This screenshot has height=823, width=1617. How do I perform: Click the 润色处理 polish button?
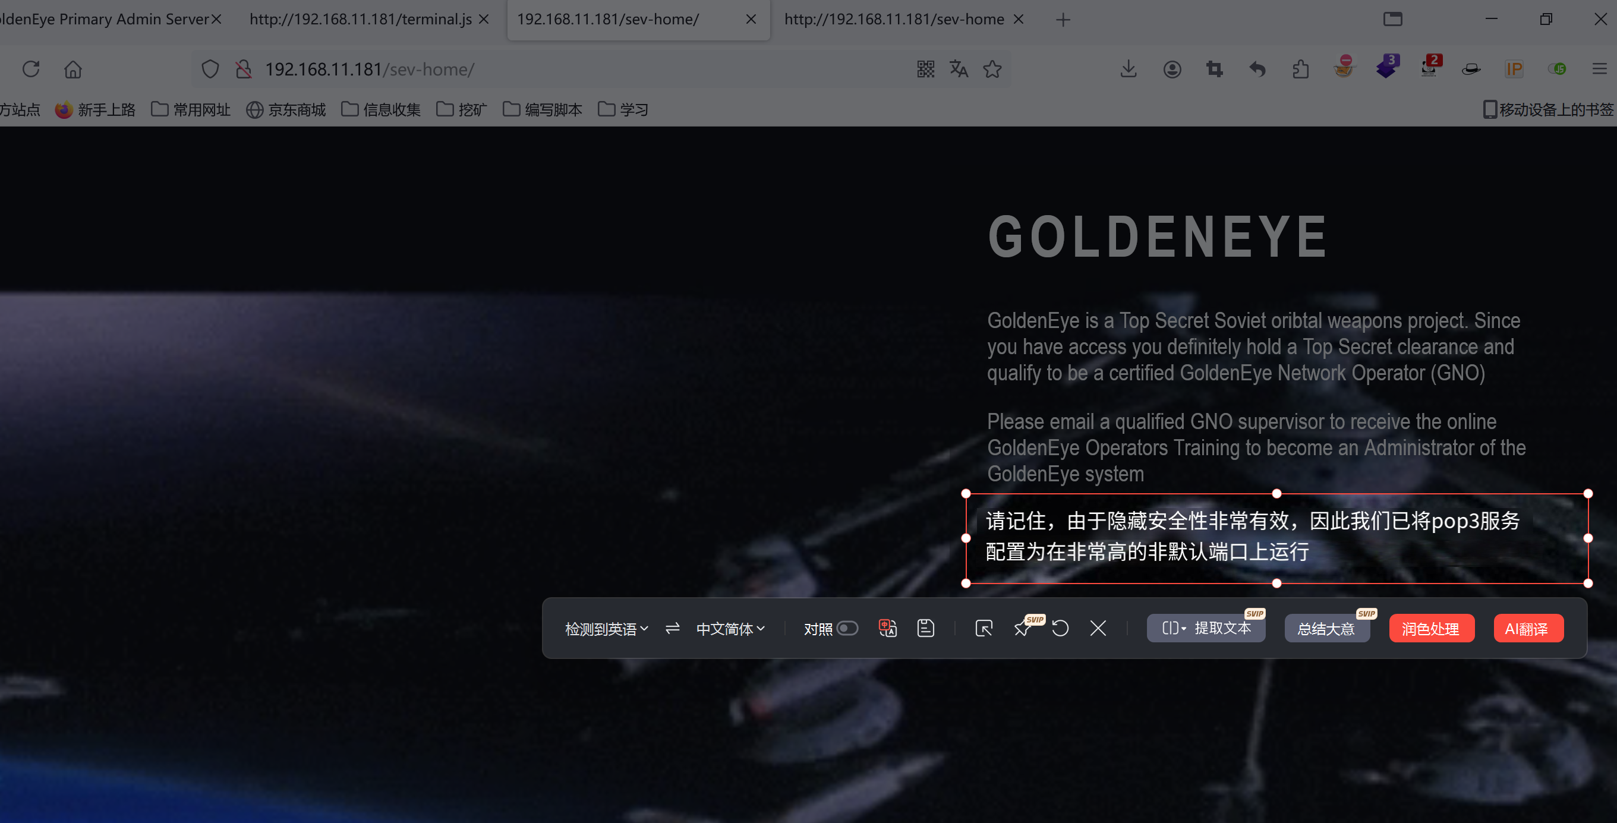pos(1430,629)
